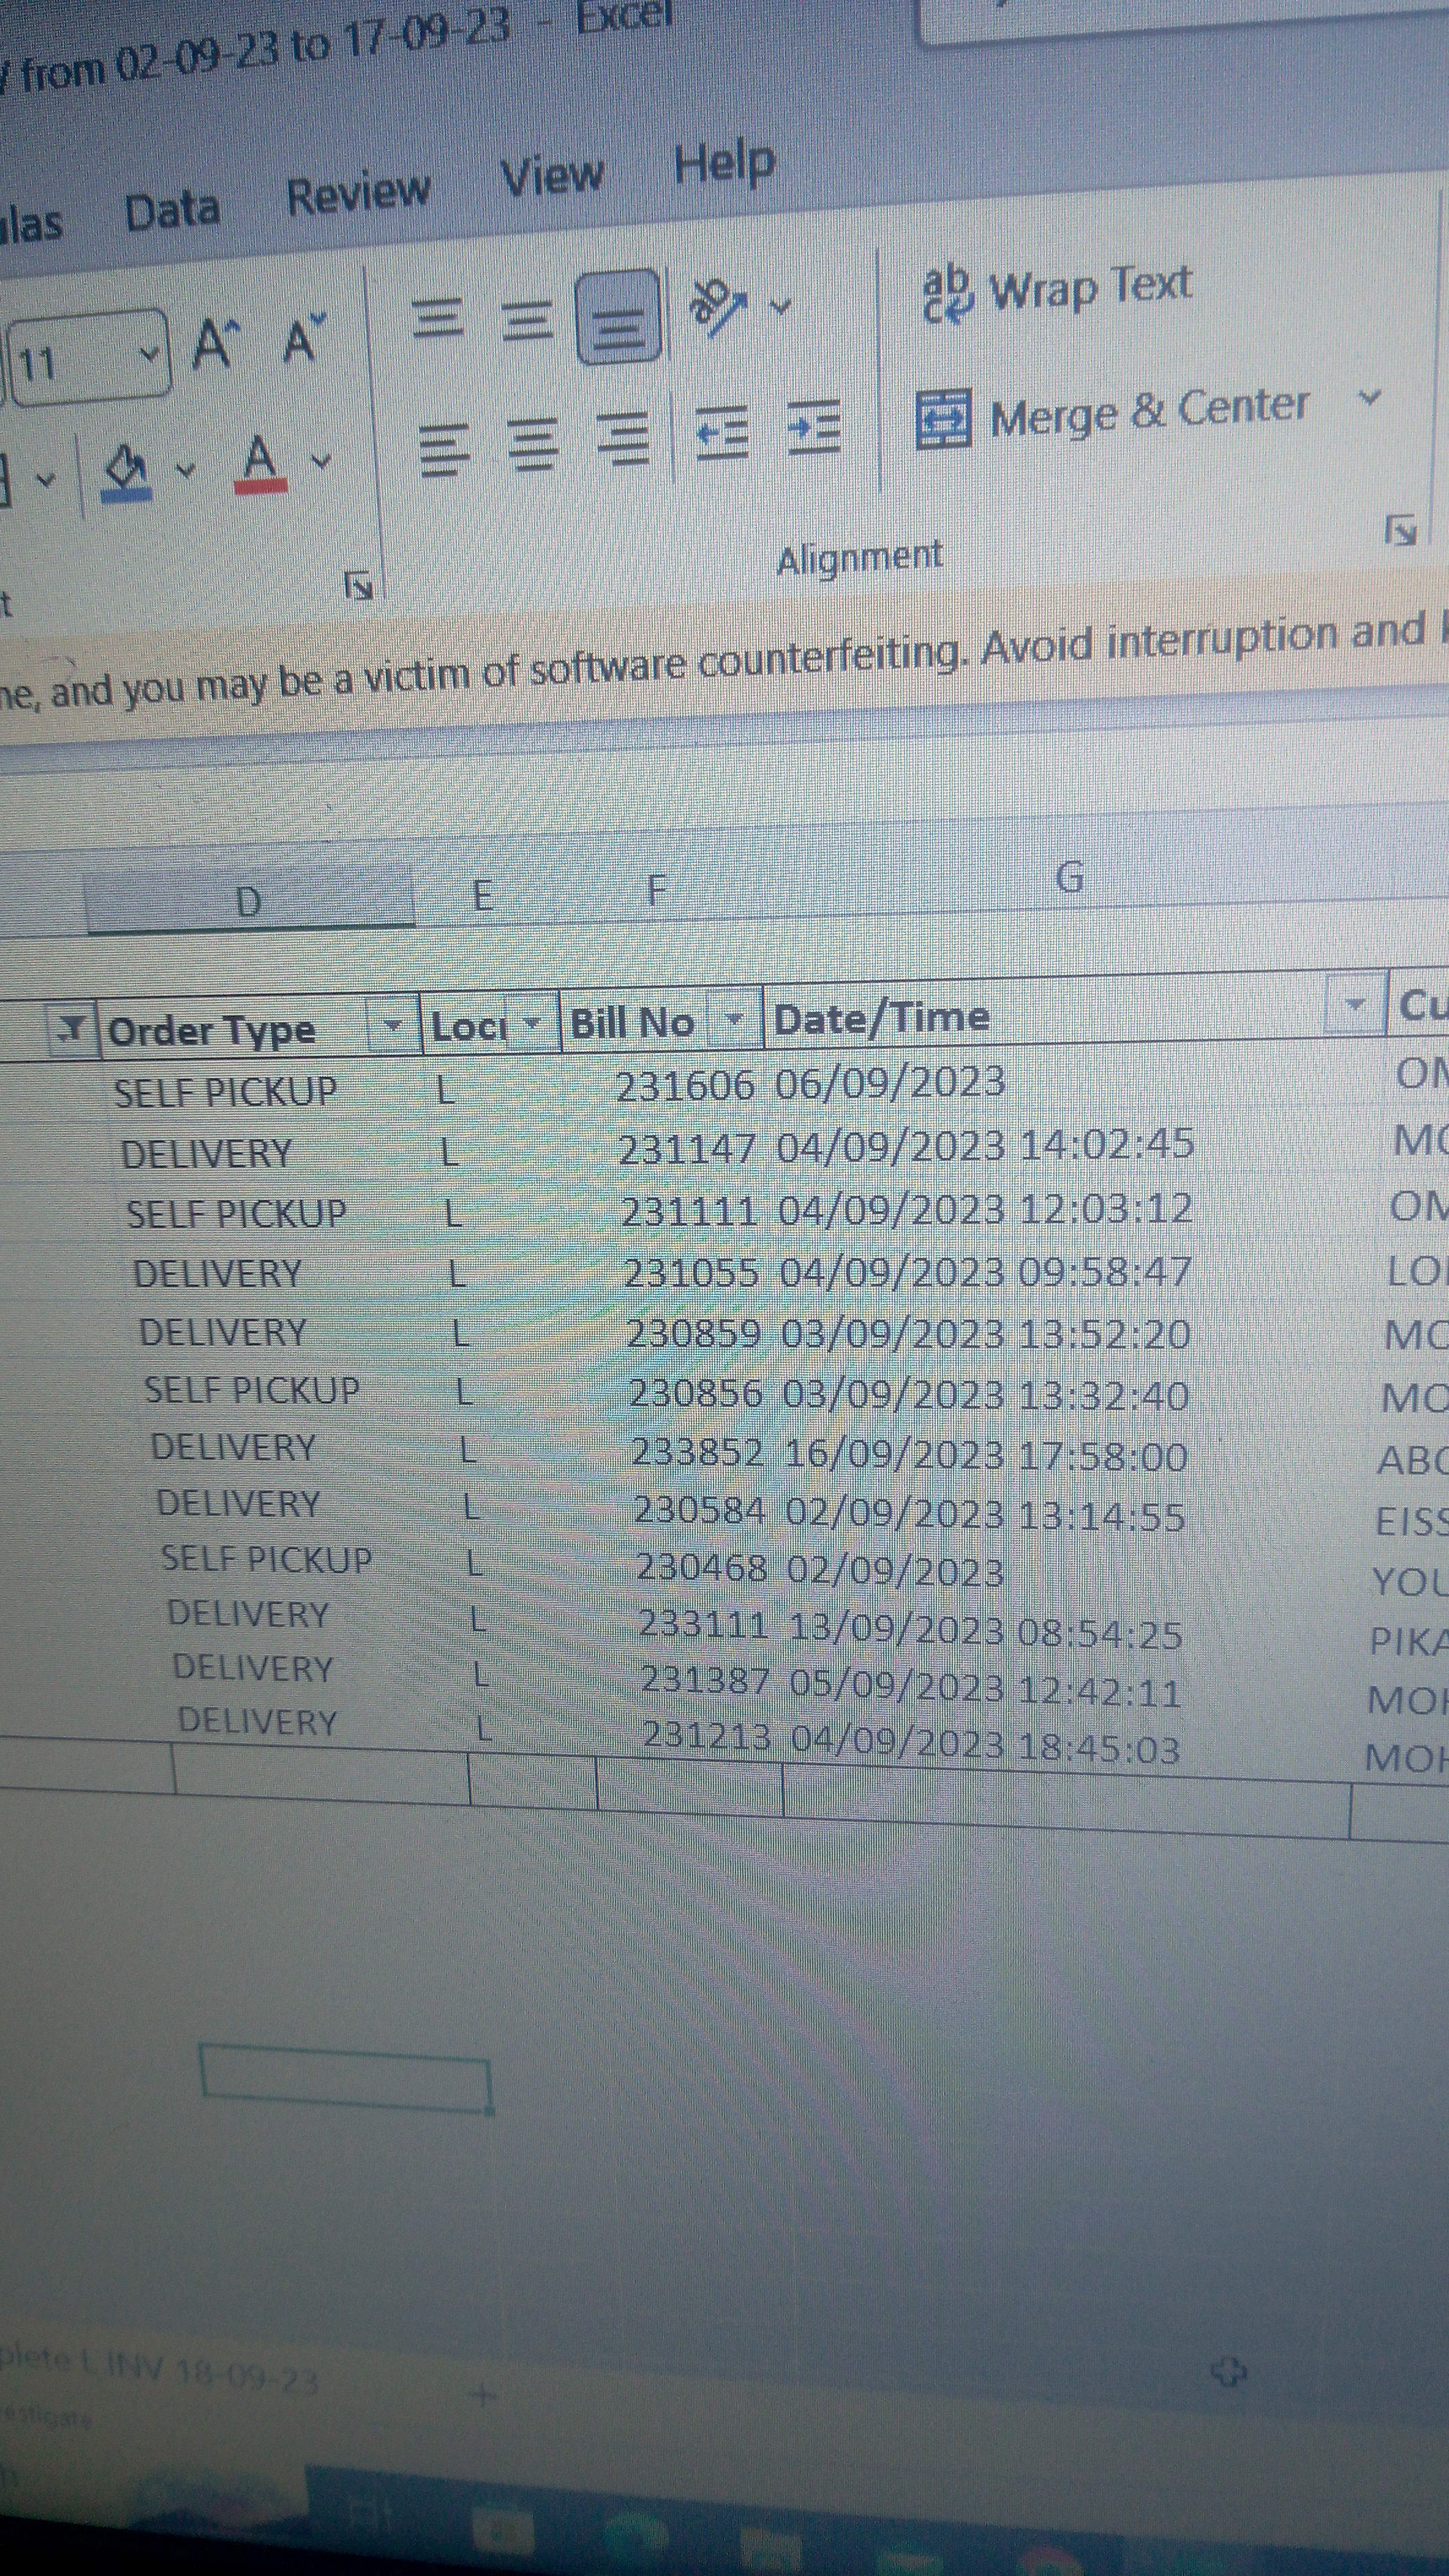Click Increase Indent icon

pyautogui.click(x=813, y=427)
